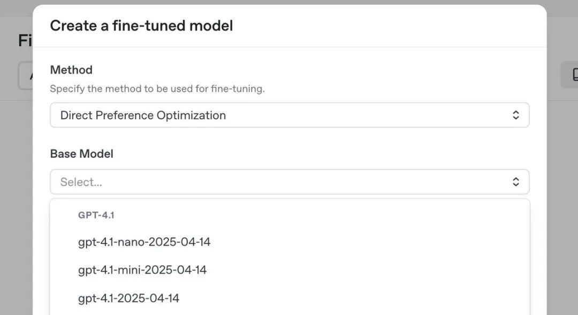Image resolution: width=578 pixels, height=315 pixels.
Task: Open the Base Model "Select..." combo box
Action: click(290, 182)
